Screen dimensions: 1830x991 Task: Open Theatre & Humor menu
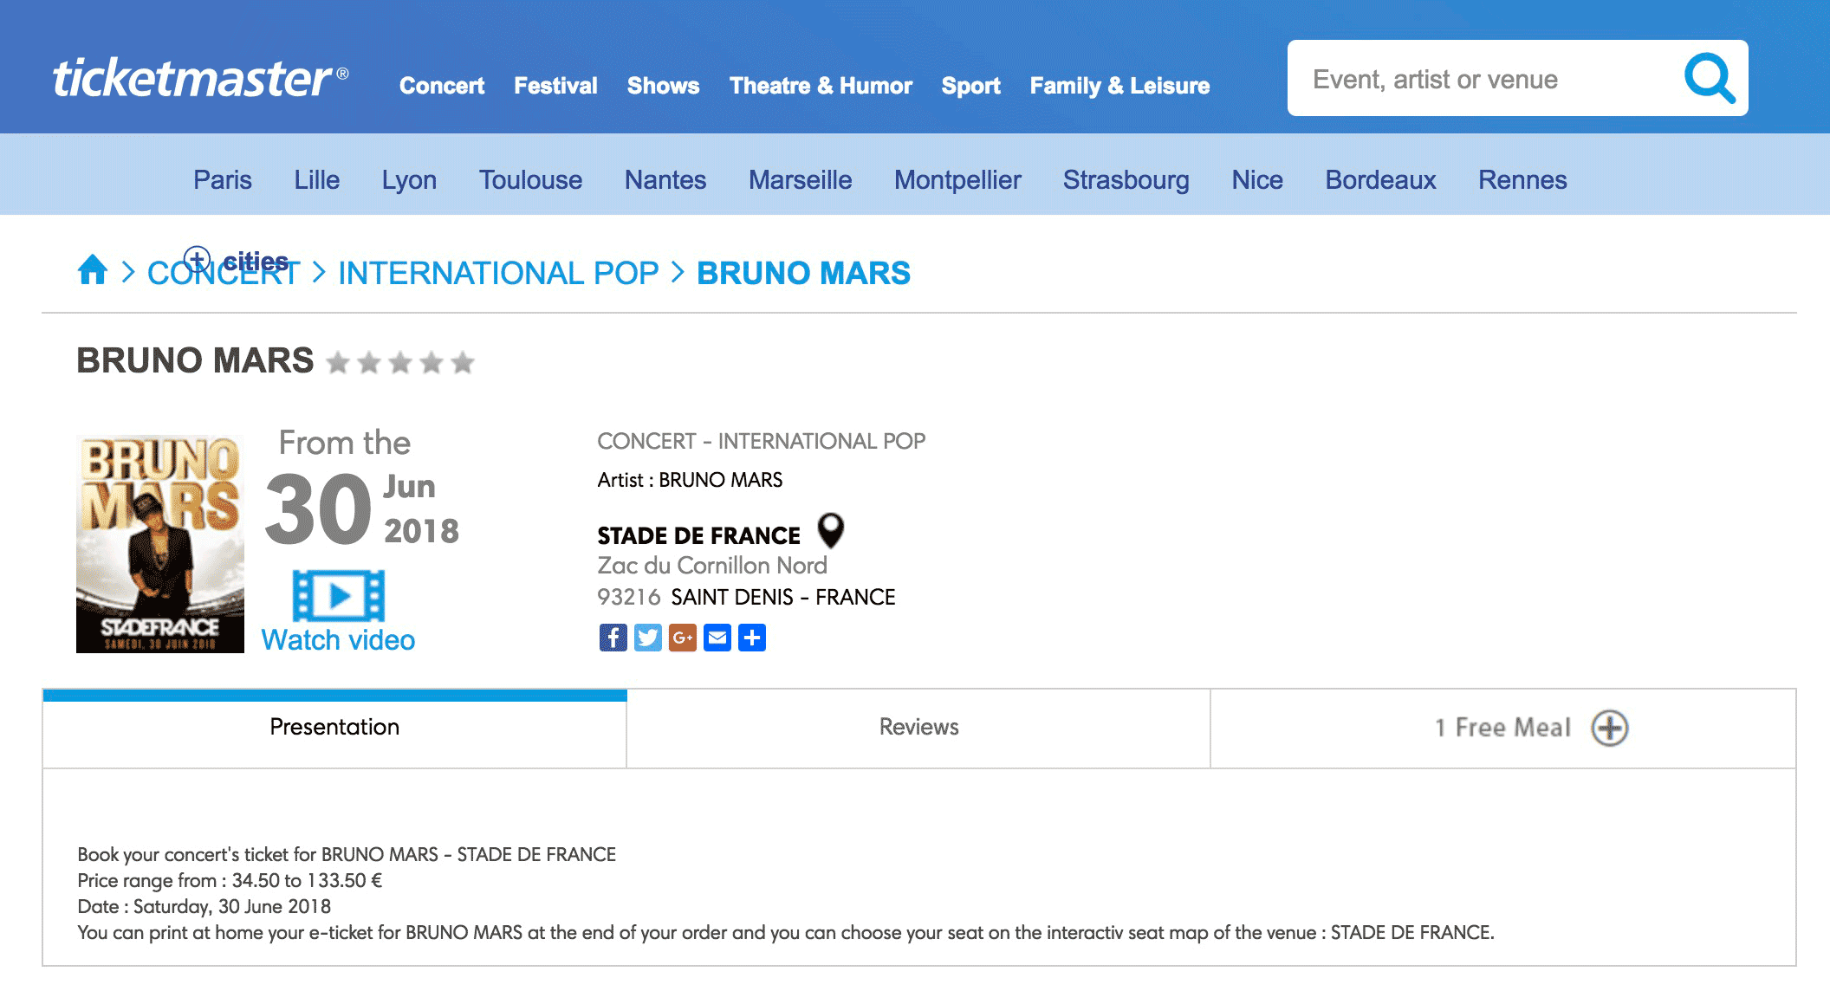point(821,86)
